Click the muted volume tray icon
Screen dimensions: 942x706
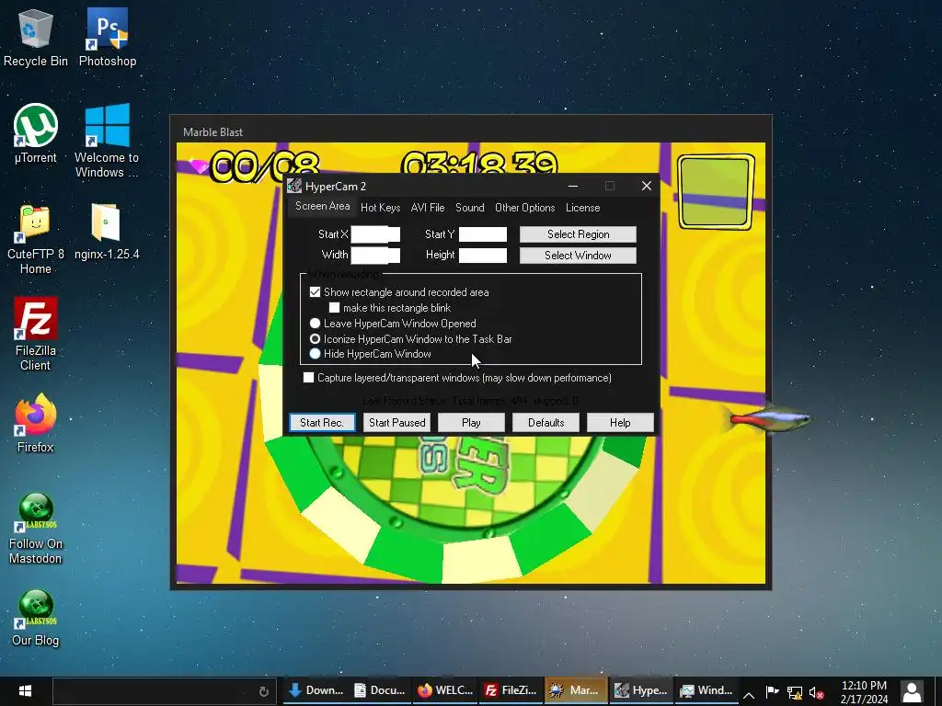pos(817,693)
